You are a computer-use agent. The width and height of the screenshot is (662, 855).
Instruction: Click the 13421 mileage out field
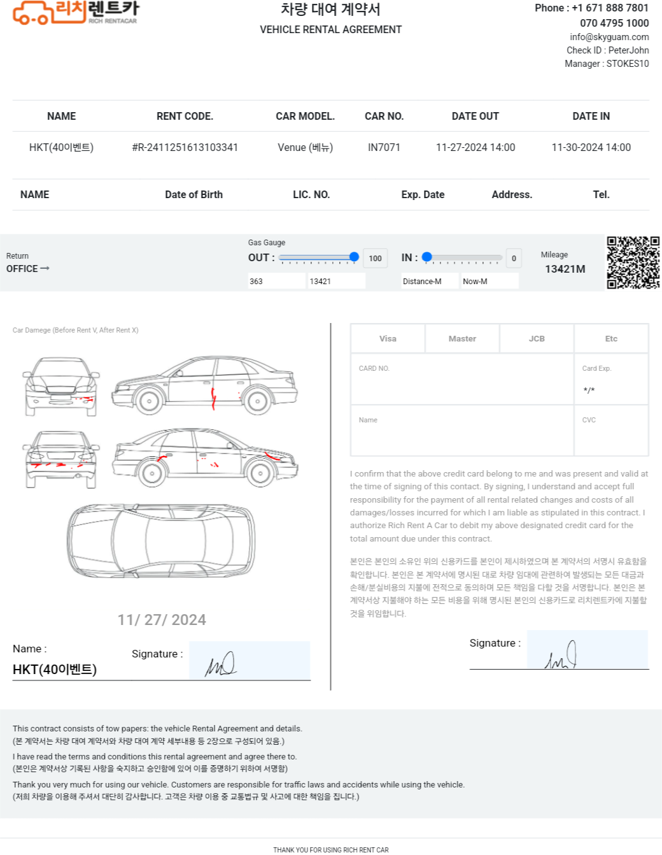337,281
